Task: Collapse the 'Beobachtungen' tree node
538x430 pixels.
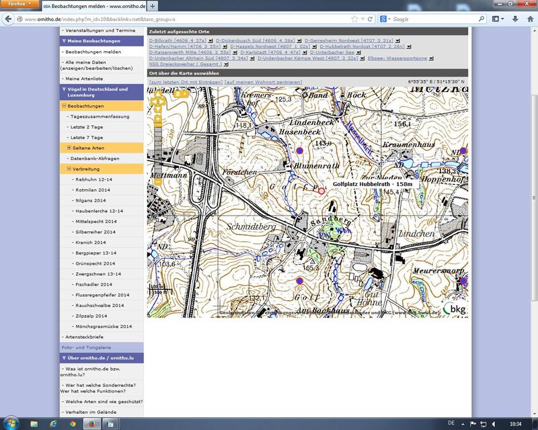Action: click(x=64, y=106)
